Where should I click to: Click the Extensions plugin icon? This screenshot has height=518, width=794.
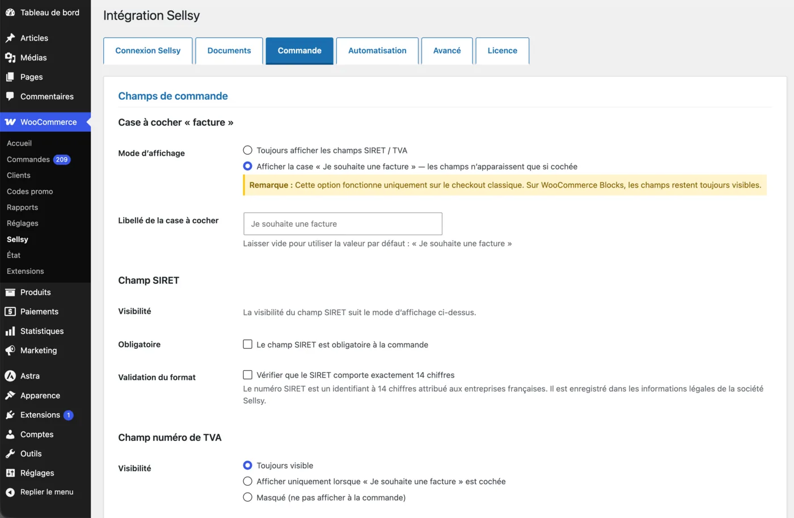click(10, 415)
